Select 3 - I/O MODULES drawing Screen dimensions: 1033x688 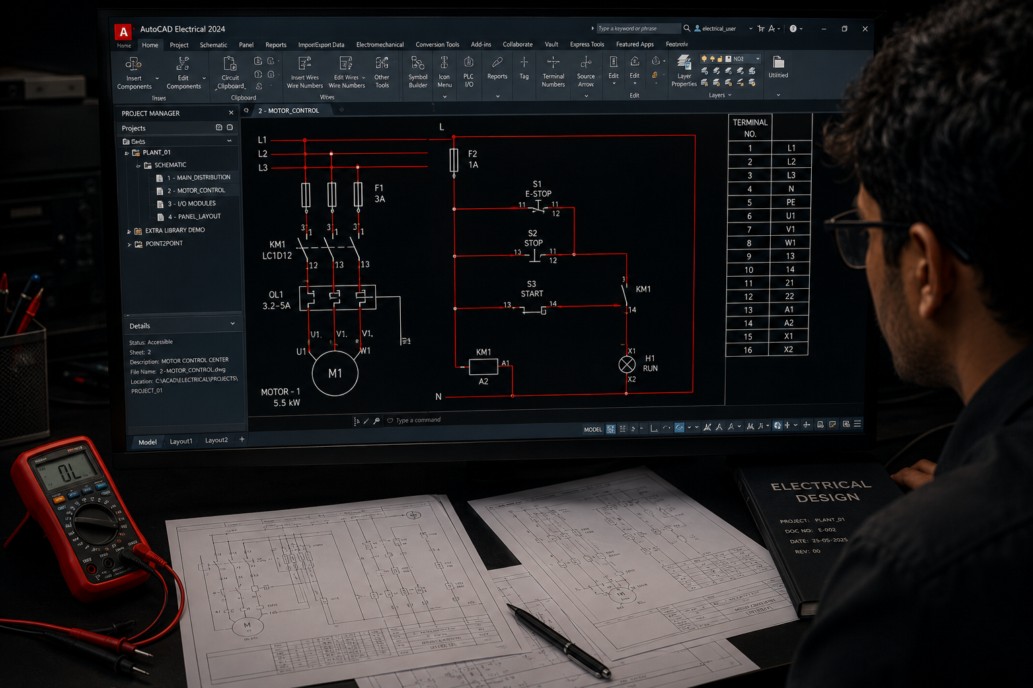pos(186,204)
